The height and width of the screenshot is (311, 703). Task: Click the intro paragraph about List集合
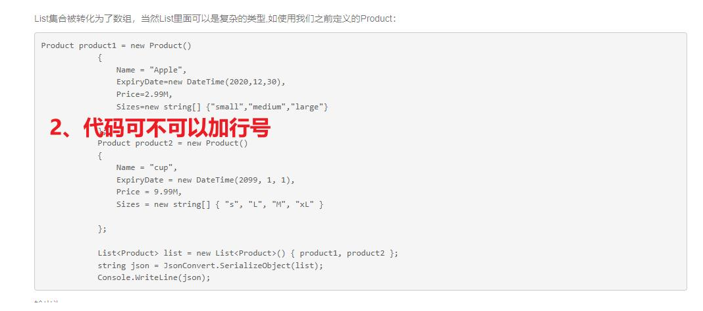(x=215, y=19)
